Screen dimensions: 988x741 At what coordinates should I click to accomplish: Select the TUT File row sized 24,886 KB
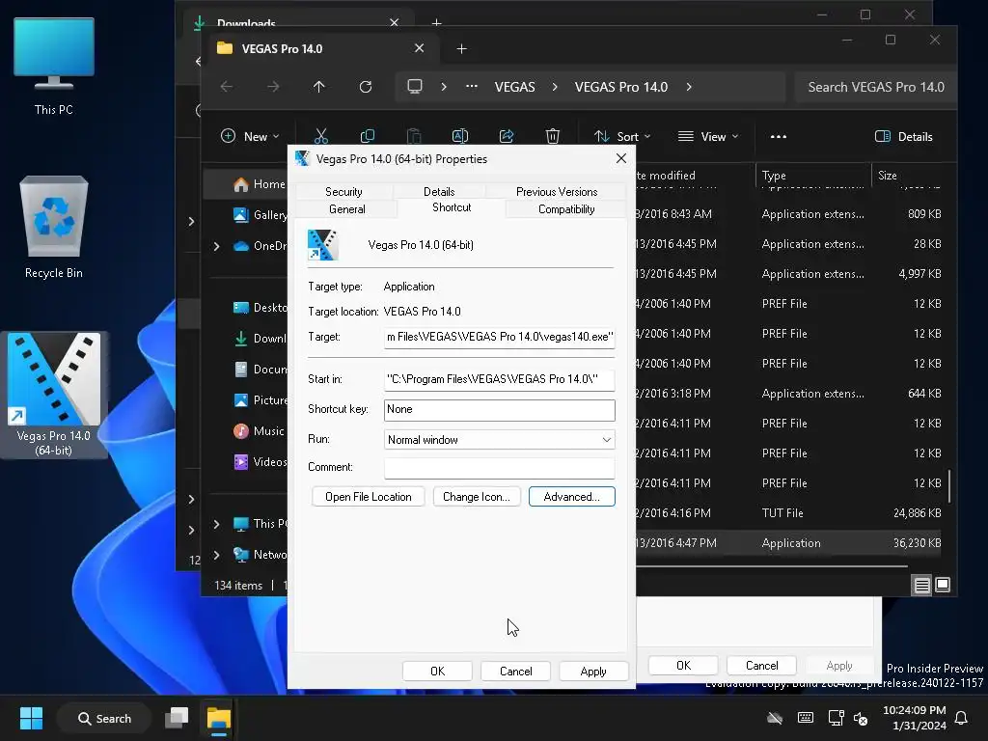[787, 513]
